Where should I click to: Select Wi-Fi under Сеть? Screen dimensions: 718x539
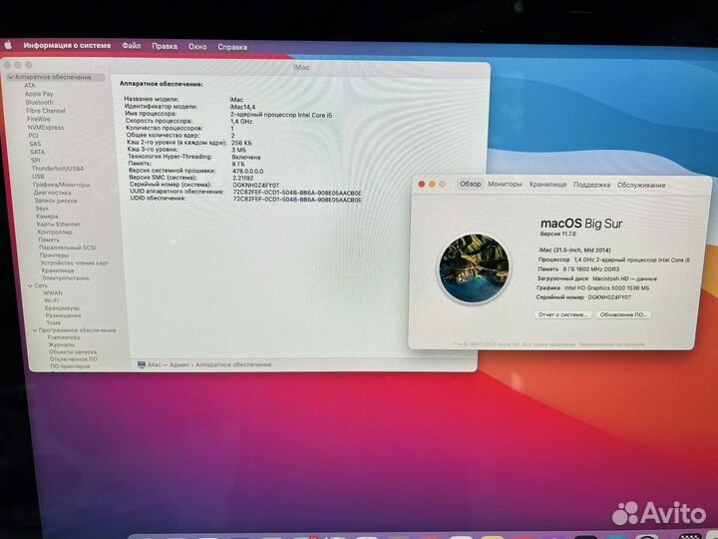click(x=51, y=300)
